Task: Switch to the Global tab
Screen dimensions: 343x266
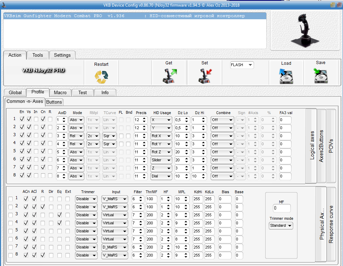Action: pos(15,92)
